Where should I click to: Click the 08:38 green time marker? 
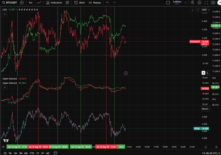pos(81,147)
